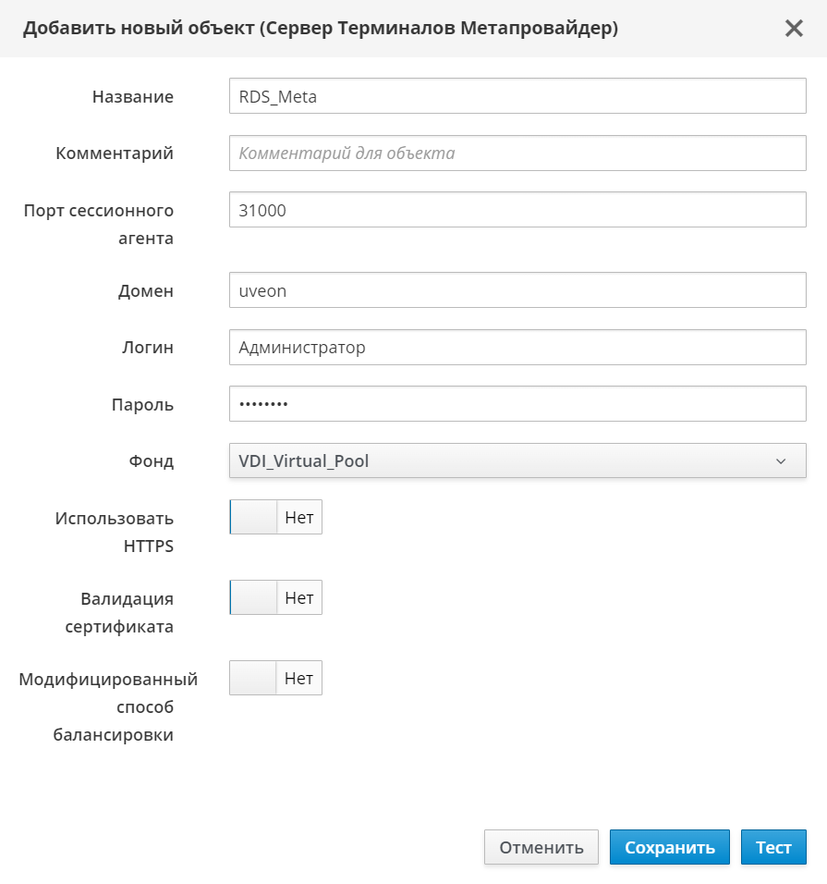Toggle the Использовать HTTPS switch
This screenshot has width=827, height=884.
pyautogui.click(x=275, y=518)
